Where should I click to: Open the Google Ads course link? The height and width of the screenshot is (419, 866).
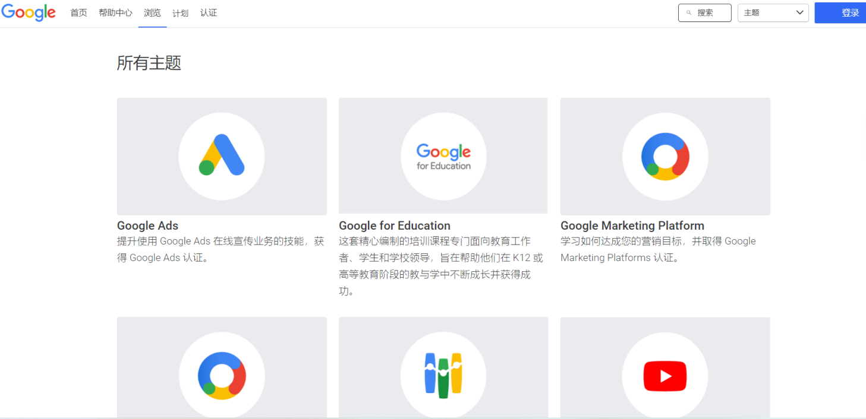click(x=147, y=226)
